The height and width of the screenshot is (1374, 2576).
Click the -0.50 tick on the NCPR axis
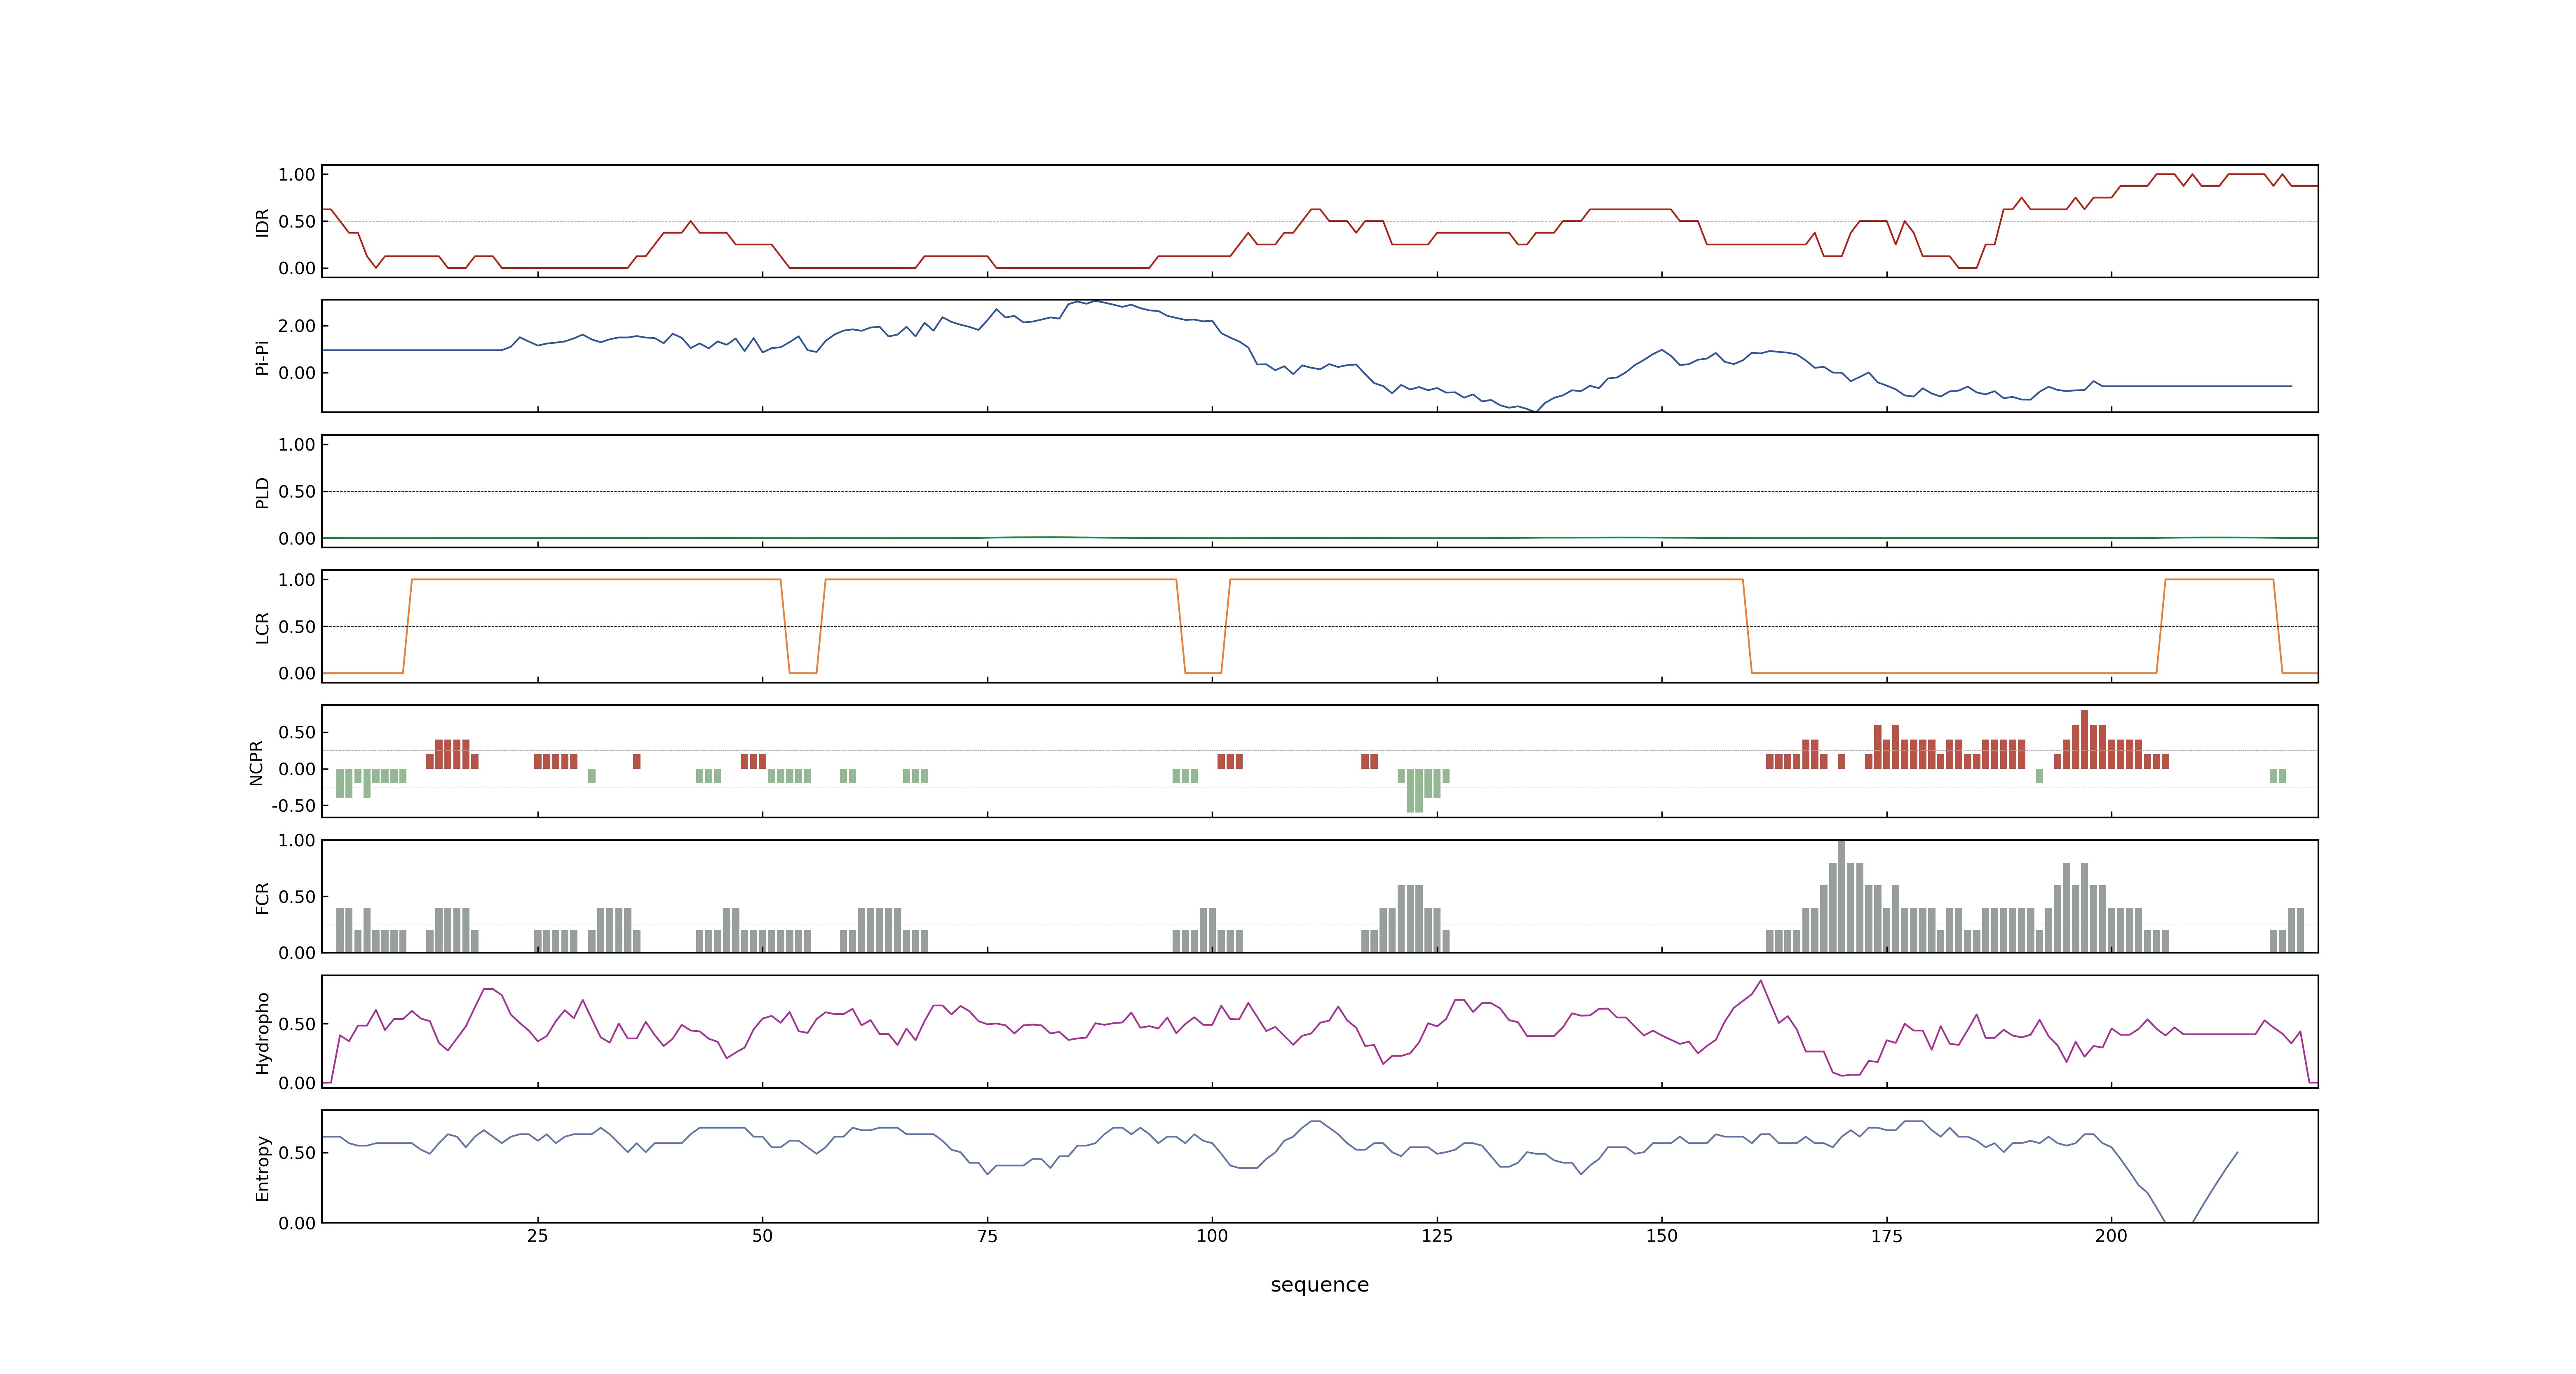pyautogui.click(x=293, y=806)
